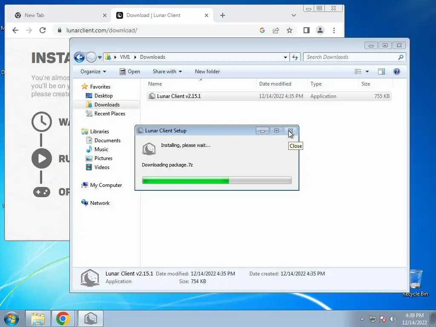
Task: Toggle the preview pane icon
Action: click(381, 72)
